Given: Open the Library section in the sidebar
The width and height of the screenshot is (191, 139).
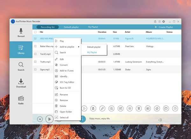Looking at the screenshot, I should [21, 50].
